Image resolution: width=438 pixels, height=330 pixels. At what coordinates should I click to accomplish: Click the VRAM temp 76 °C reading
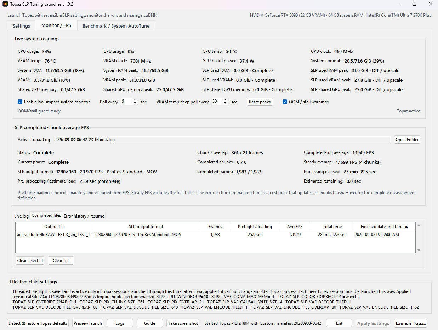(x=50, y=61)
